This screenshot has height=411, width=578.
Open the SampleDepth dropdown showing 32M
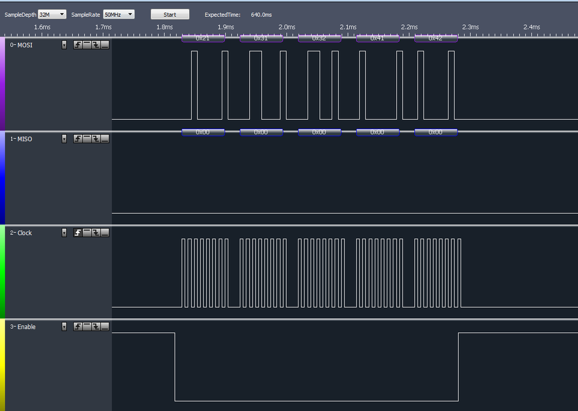point(52,14)
